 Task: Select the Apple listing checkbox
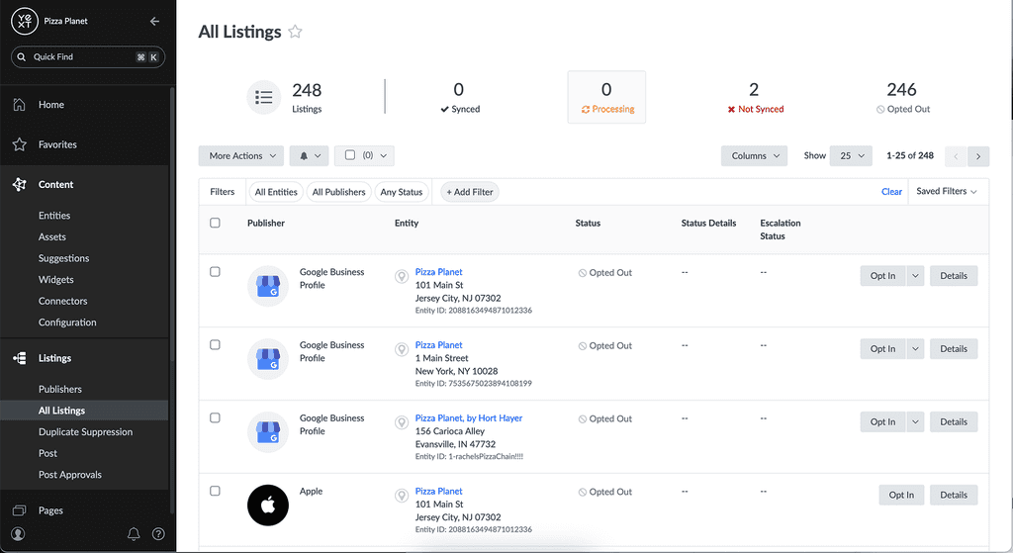tap(215, 491)
